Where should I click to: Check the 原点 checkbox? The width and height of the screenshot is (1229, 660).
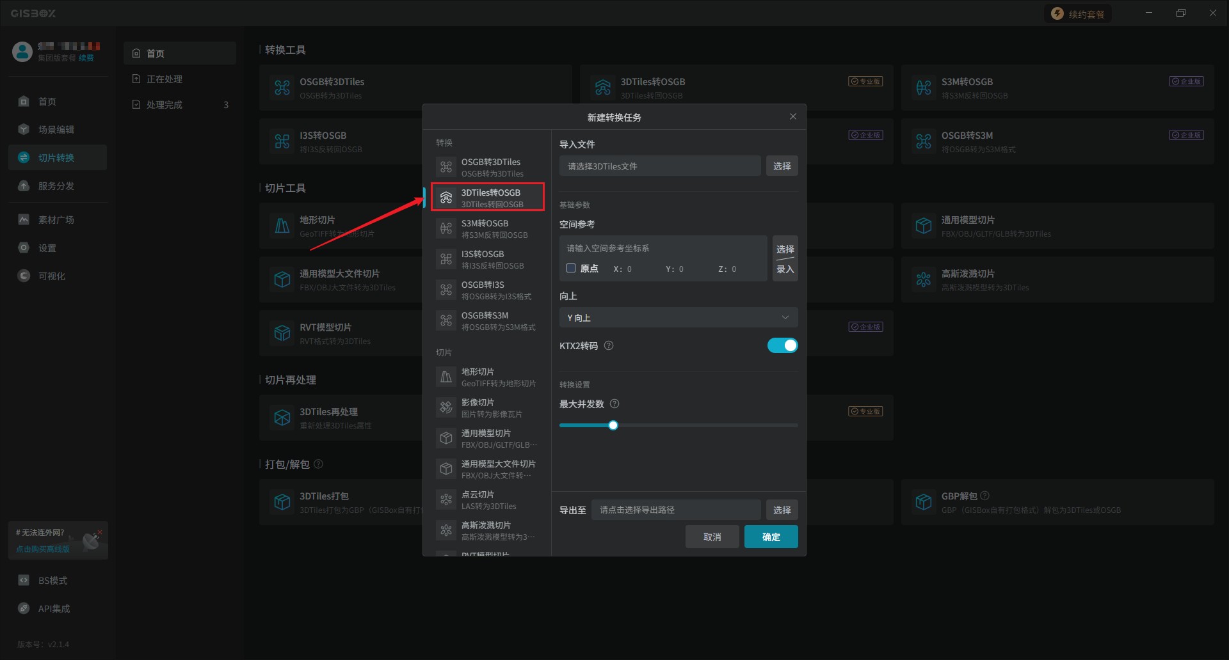point(571,269)
